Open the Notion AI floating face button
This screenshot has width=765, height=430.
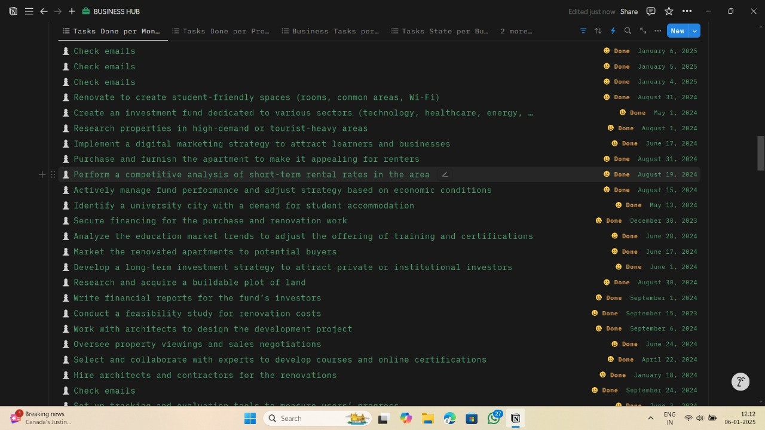tap(740, 382)
